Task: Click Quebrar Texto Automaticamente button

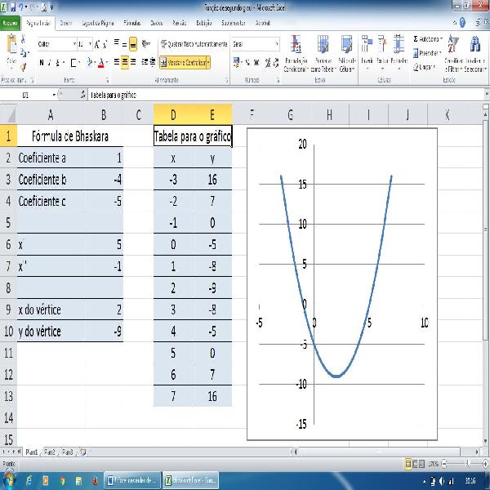Action: [194, 44]
